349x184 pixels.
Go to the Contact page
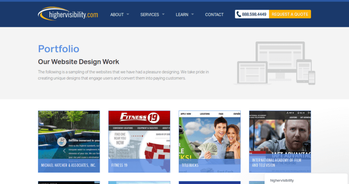(x=214, y=15)
